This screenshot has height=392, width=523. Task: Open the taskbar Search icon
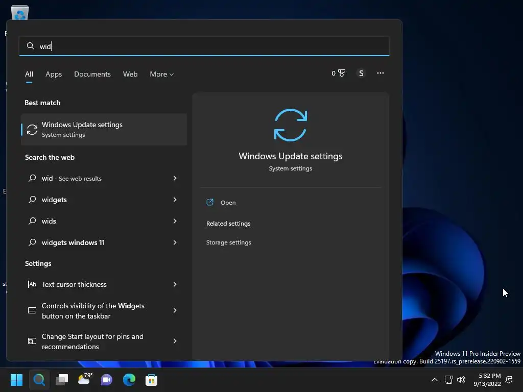(x=39, y=380)
